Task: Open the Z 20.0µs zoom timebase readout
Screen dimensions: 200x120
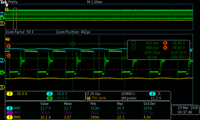Action: tap(94, 94)
